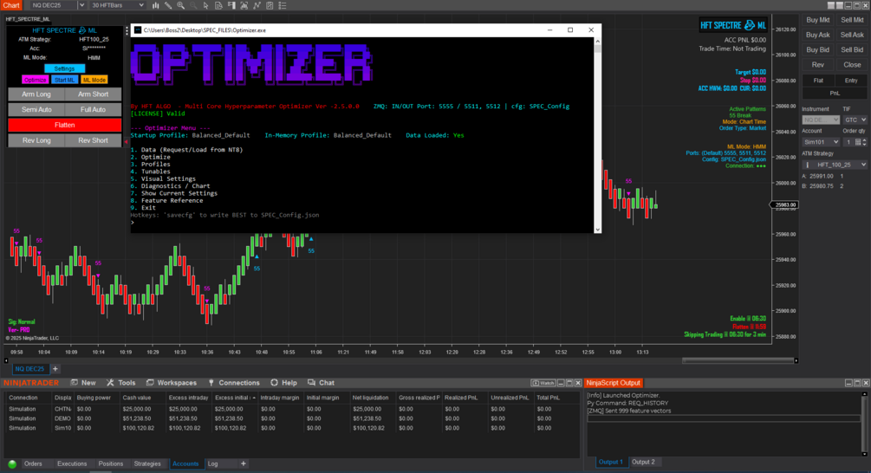Switch to the Output 2 tab
Viewport: 871px width, 473px height.
[643, 462]
